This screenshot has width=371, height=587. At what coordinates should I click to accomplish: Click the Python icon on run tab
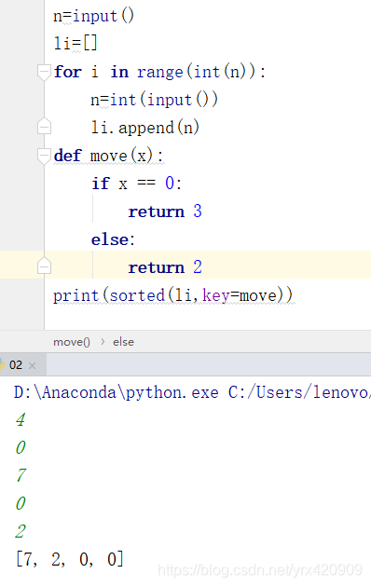pyautogui.click(x=2, y=364)
